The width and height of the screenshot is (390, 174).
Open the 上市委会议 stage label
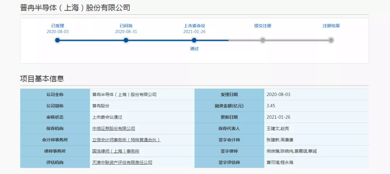194,26
